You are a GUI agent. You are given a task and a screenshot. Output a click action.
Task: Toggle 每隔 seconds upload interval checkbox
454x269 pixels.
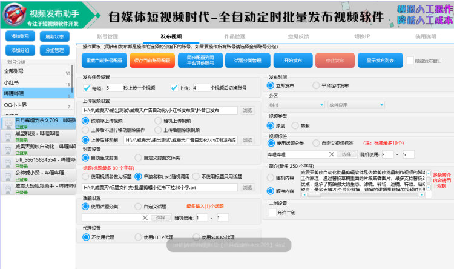(87, 88)
